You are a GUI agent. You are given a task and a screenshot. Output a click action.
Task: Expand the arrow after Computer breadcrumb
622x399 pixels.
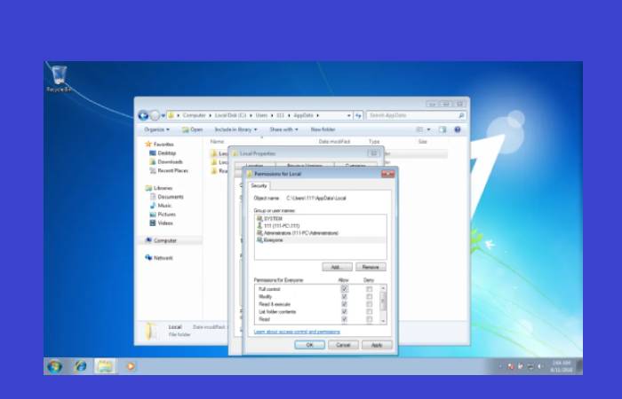[x=211, y=115]
